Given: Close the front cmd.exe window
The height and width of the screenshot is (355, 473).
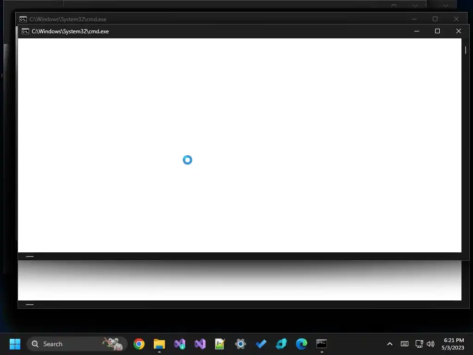Looking at the screenshot, I should coord(459,31).
